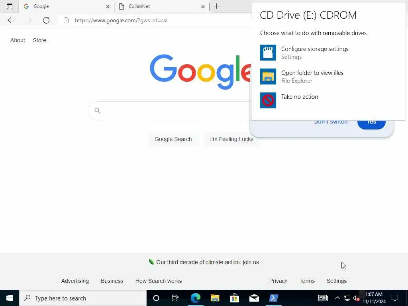Open a new tab with the plus icon
Screen dimensions: 408x306
tap(216, 6)
